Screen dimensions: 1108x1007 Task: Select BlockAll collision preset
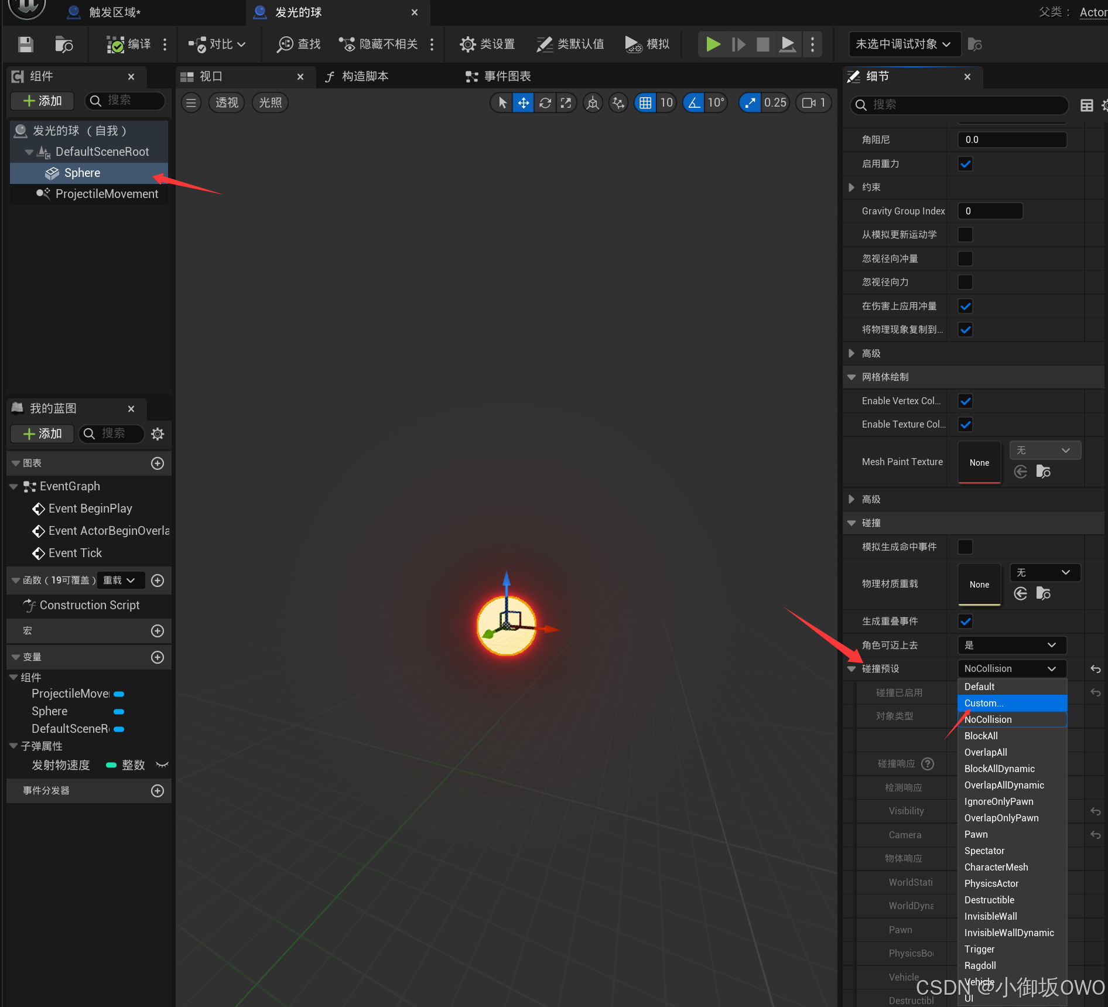coord(1012,736)
